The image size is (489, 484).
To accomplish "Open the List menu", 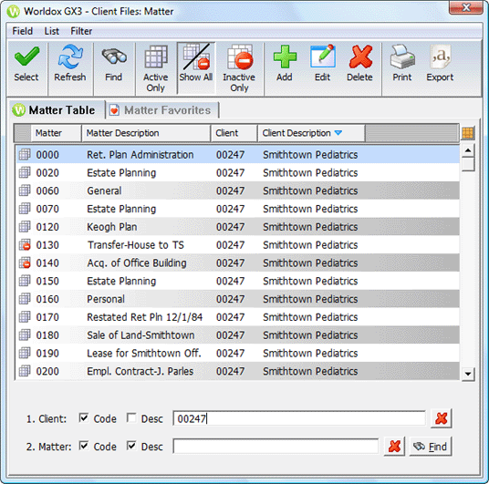I will pos(51,31).
